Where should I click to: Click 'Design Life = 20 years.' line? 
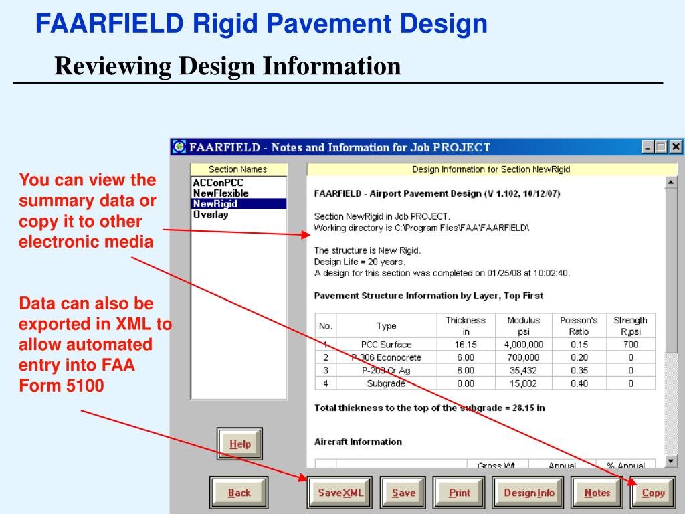(359, 262)
